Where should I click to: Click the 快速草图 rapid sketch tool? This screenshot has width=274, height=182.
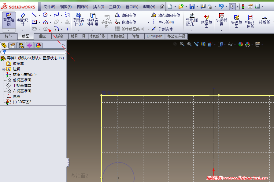click(236, 21)
